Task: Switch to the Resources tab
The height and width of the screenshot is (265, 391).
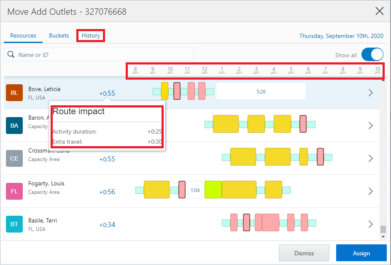Action: point(23,35)
